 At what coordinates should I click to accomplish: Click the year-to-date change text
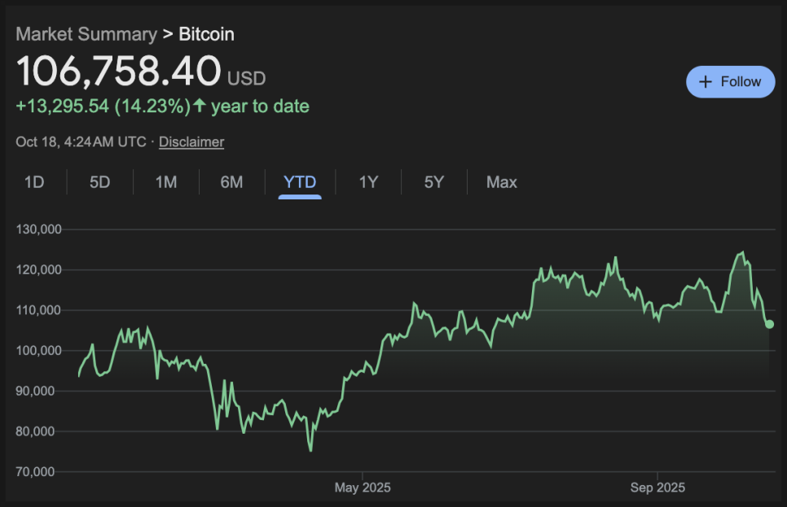coord(162,106)
